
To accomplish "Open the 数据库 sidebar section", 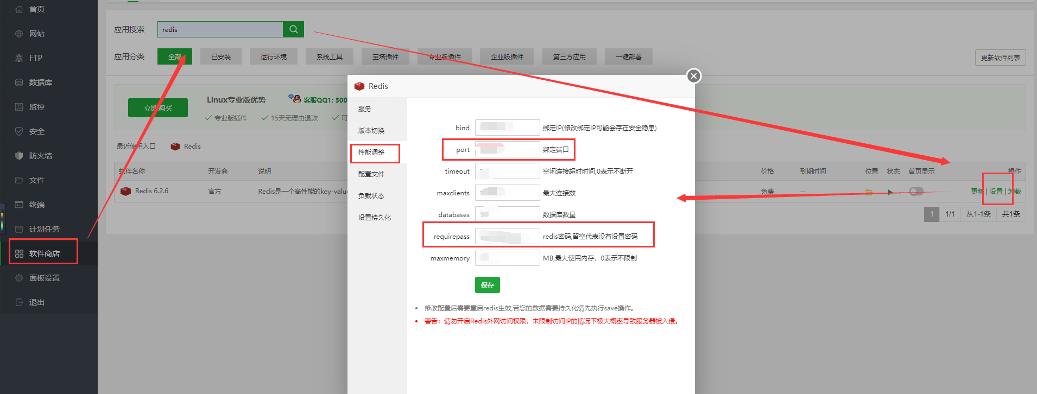I will (40, 82).
